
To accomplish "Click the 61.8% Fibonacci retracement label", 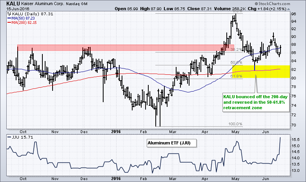I will point(236,76).
